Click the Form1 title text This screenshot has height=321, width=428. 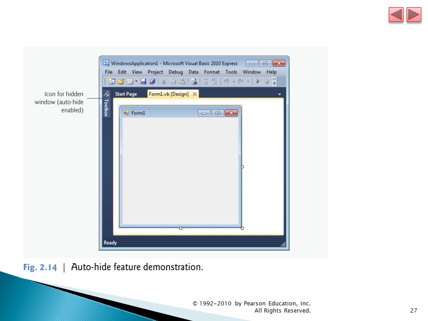tap(138, 113)
